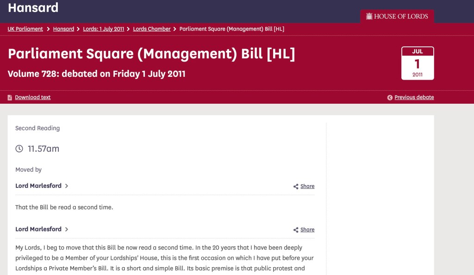Go to Previous debate
The image size is (474, 275).
point(414,97)
